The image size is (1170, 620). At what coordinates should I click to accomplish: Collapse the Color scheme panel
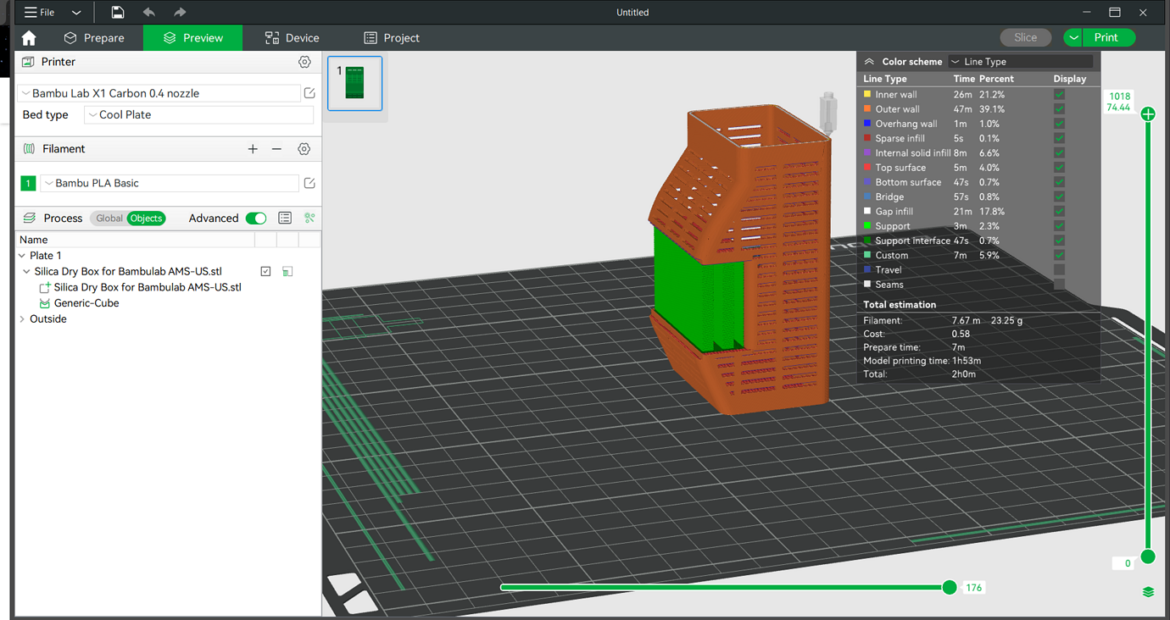point(869,62)
